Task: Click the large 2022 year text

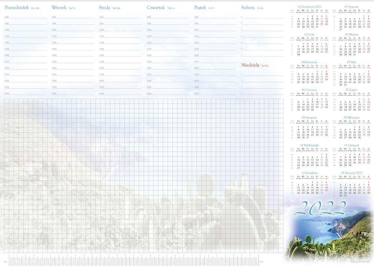Action: tap(323, 207)
